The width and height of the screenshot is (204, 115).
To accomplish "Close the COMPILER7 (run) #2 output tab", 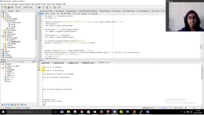I will click(x=112, y=63).
